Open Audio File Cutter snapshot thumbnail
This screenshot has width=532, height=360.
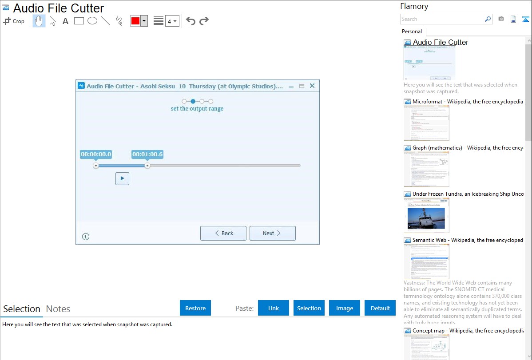429,63
